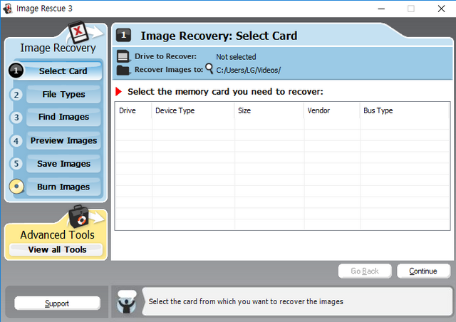The image size is (456, 322).
Task: Close the Image Rescue 3 window
Action: coord(441,9)
